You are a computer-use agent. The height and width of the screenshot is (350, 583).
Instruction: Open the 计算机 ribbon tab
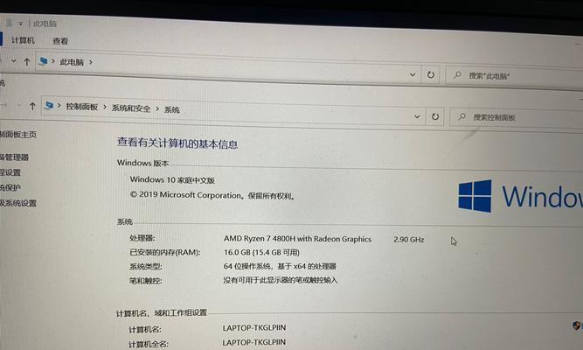23,40
